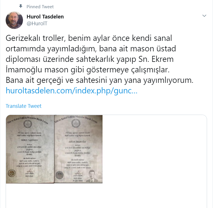This screenshot has height=208, width=213.
Task: Open the left Hürol Taşdelen diploma image
Action: tap(30, 149)
